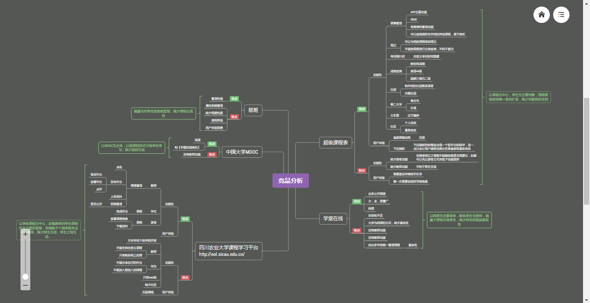Select the 中国大学MOOC topic node
Screen dimensions: 590x303
coord(242,152)
